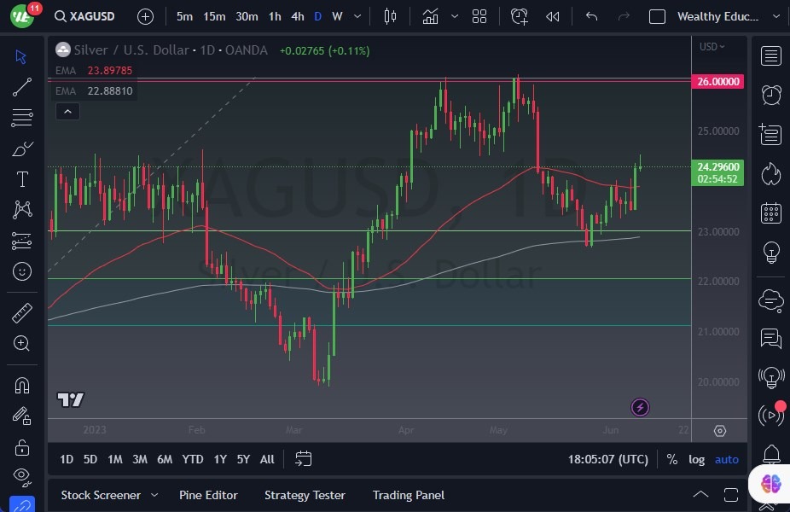Open the alerts panel clock icon
Viewport: 790px width, 512px height.
771,95
